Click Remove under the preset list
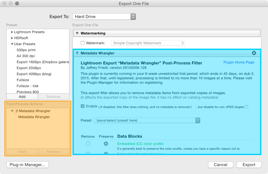 (54, 97)
